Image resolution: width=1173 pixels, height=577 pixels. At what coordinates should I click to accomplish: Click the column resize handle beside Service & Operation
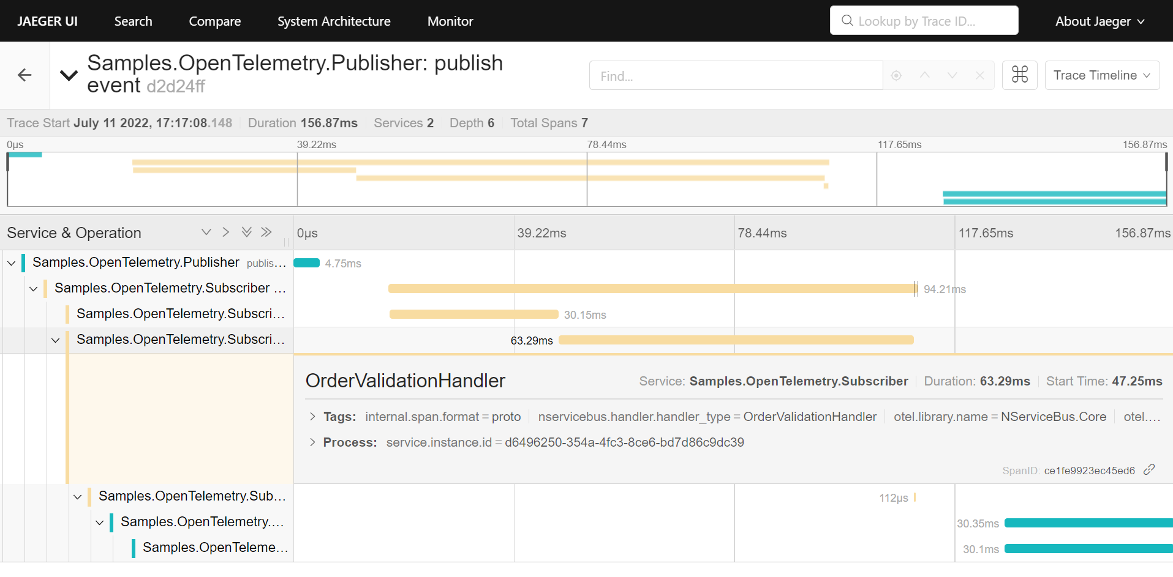pyautogui.click(x=286, y=242)
